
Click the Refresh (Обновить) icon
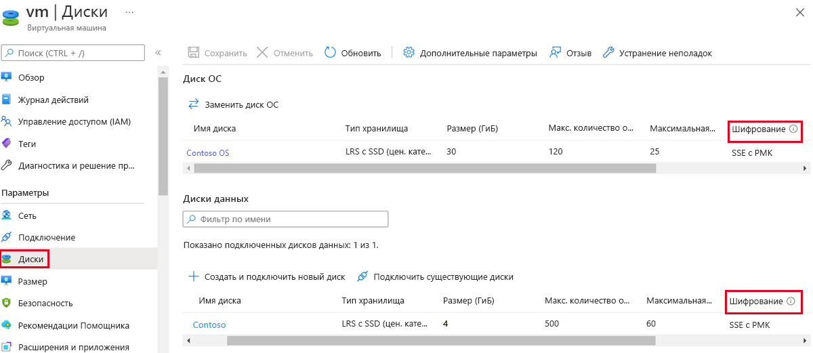coord(331,53)
